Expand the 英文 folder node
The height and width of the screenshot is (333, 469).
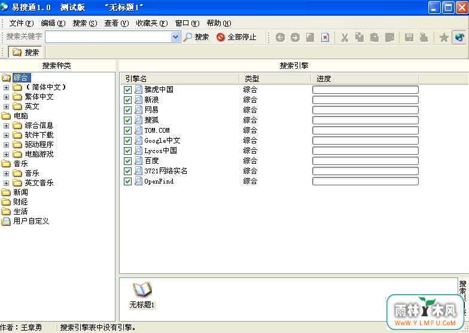coord(6,106)
